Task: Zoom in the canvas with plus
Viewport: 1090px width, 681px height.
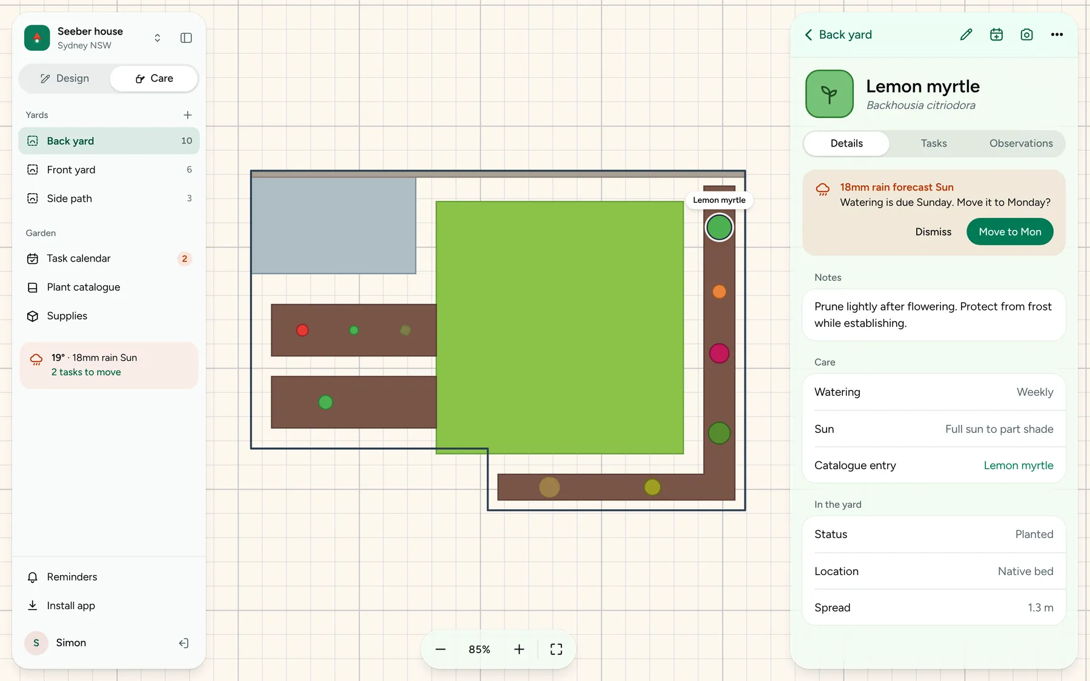Action: click(x=519, y=650)
